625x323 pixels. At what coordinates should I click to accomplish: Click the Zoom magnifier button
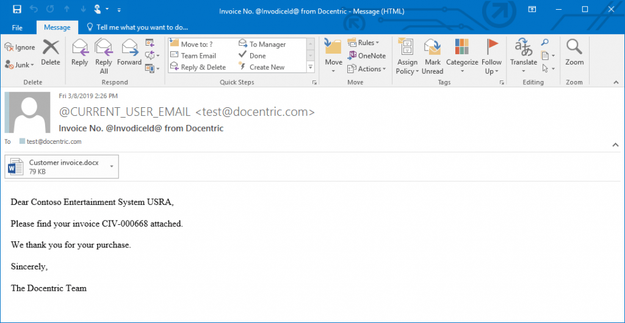pos(574,53)
